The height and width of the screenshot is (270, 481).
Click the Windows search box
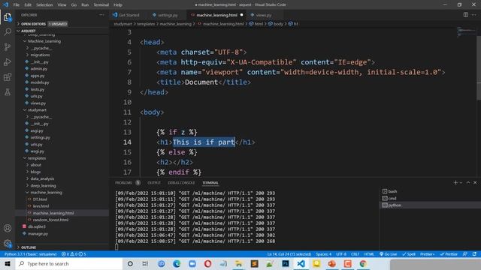(x=69, y=263)
